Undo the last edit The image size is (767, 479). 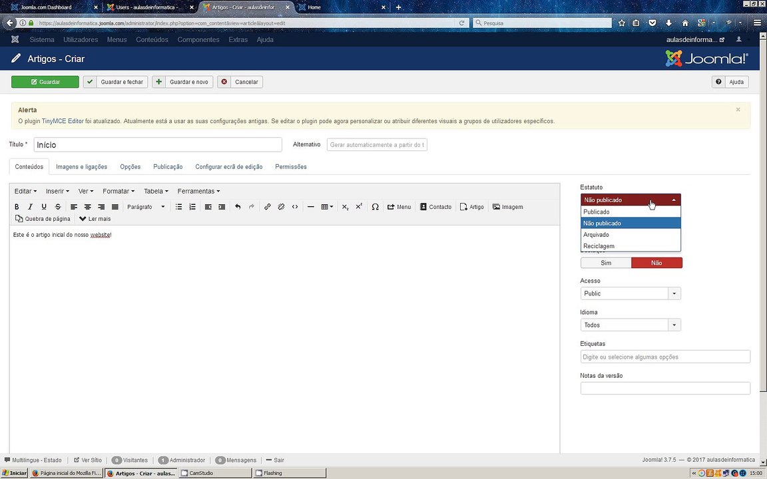pyautogui.click(x=238, y=207)
